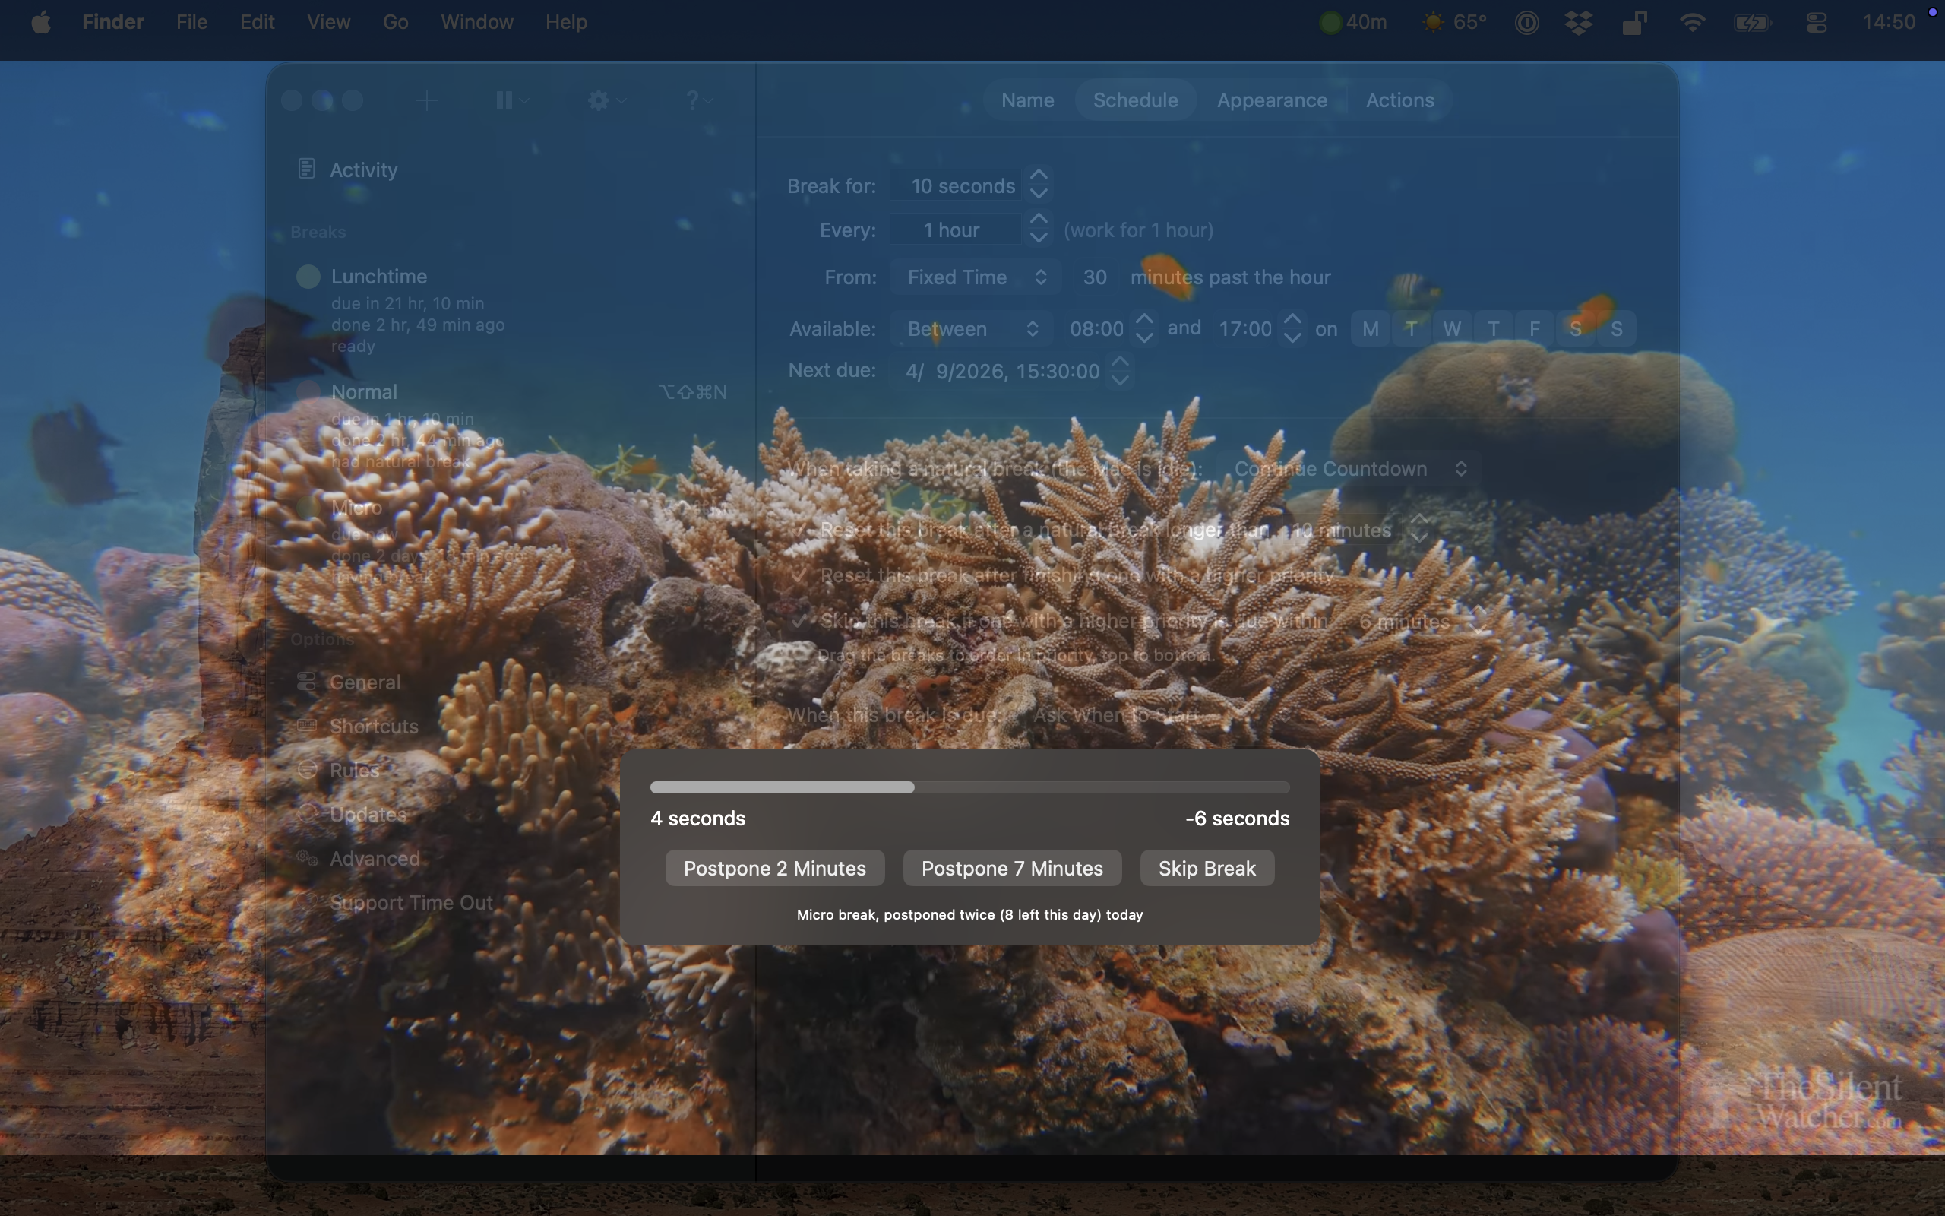Open the pause breaks toolbar menu
This screenshot has height=1216, width=1945.
point(511,100)
